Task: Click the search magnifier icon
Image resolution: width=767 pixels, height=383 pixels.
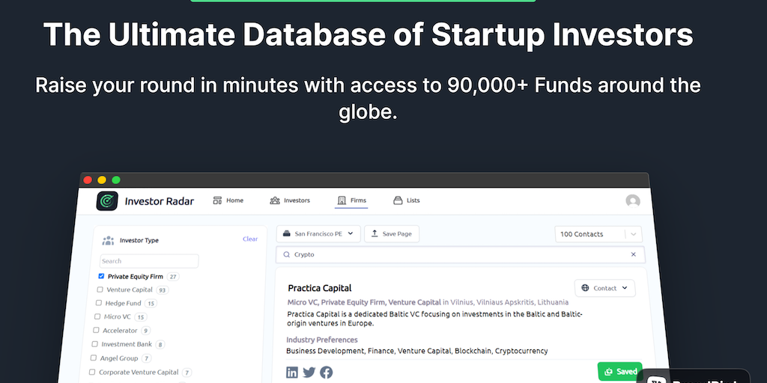Action: [x=286, y=254]
